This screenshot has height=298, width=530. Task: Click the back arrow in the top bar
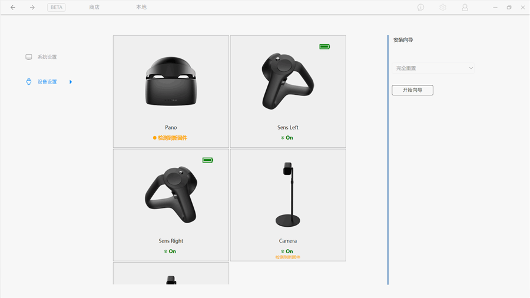coord(13,8)
